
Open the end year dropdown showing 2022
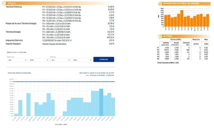(82, 60)
